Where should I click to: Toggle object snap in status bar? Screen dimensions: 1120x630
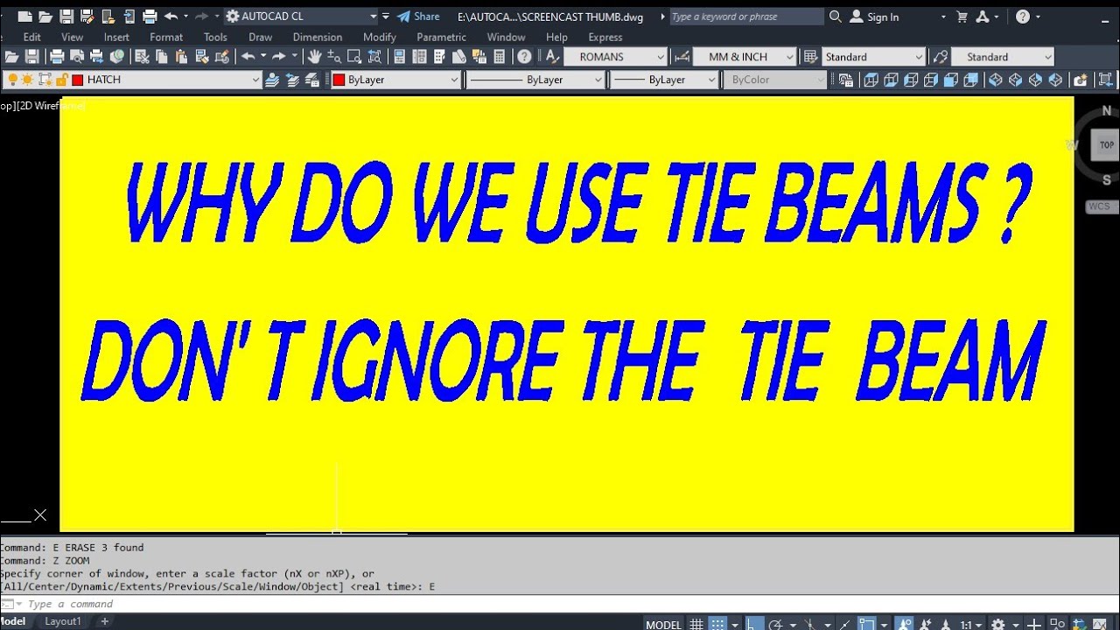click(x=867, y=624)
